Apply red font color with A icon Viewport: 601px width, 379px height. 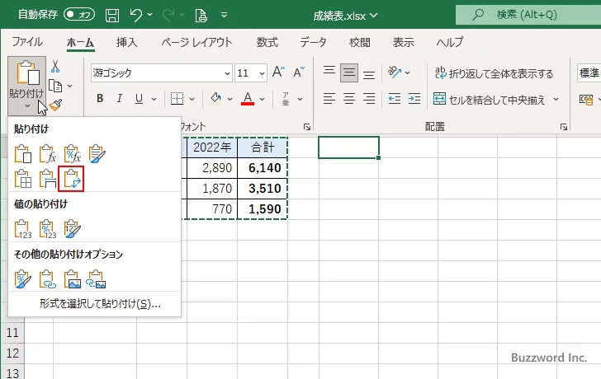(x=248, y=99)
